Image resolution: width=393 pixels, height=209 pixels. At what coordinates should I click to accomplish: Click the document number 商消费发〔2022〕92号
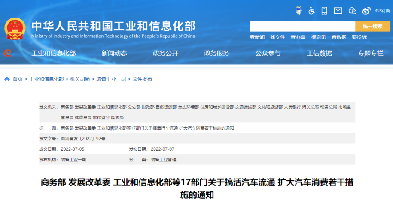click(83, 139)
